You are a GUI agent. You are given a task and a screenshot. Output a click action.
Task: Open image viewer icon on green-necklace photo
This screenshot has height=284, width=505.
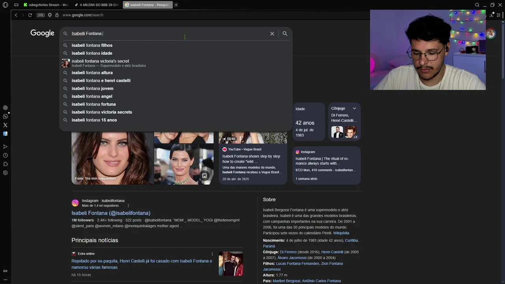pyautogui.click(x=204, y=176)
